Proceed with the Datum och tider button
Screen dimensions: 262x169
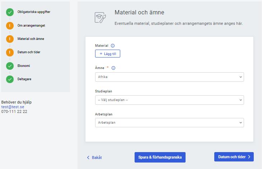(234, 157)
